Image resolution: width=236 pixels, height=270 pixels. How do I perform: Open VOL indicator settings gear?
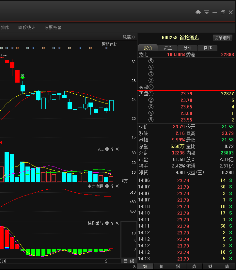107,149
